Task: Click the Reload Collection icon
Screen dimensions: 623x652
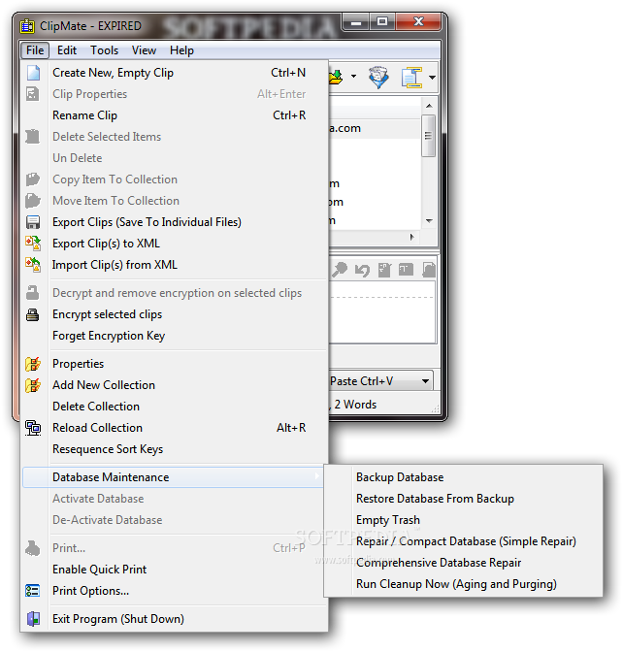Action: 33,428
